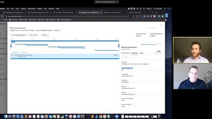Click the totalTime attribute value
The image size is (212, 119).
(x=125, y=82)
